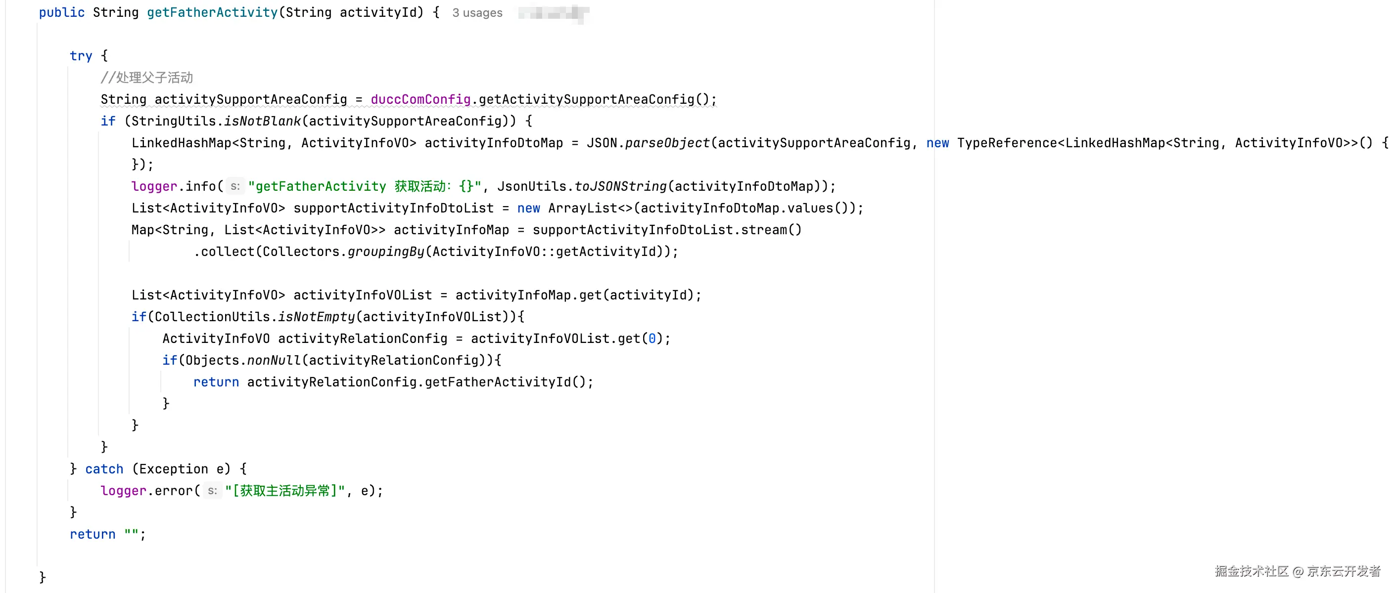Place cursor on the try keyword
The height and width of the screenshot is (593, 1396).
tap(81, 56)
